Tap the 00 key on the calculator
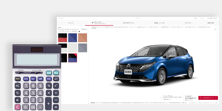This screenshot has height=111, width=222. [33, 107]
